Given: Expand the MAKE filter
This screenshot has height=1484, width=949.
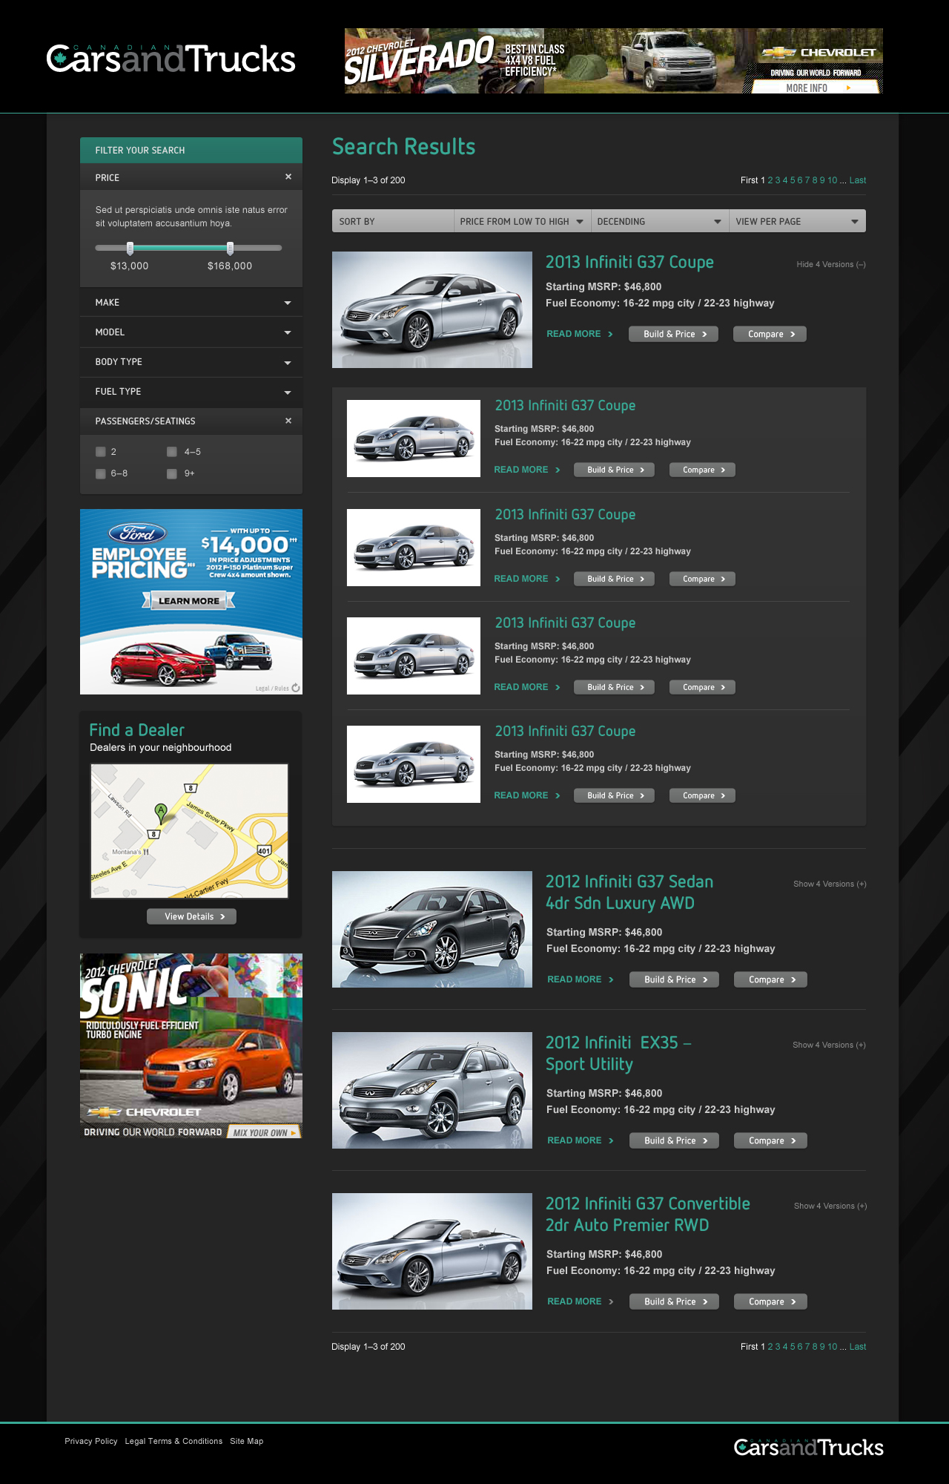Looking at the screenshot, I should 191,303.
